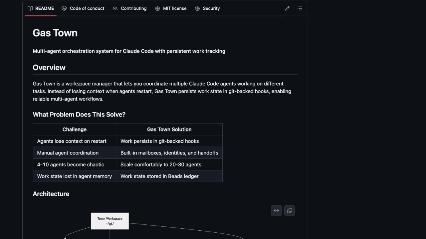Click the Architecture heading
The width and height of the screenshot is (426, 239).
pyautogui.click(x=51, y=194)
